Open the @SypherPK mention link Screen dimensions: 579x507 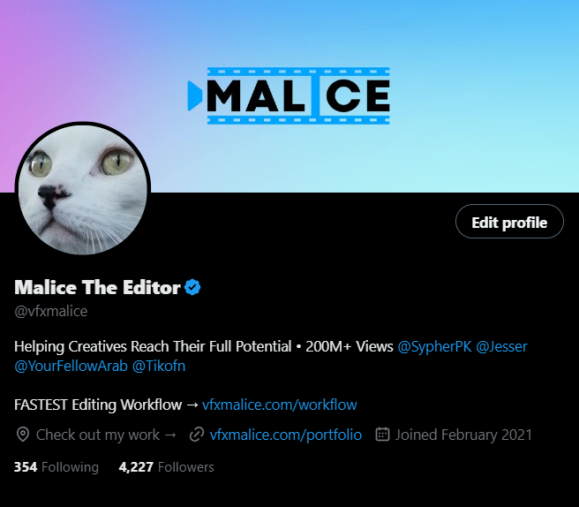(x=434, y=346)
